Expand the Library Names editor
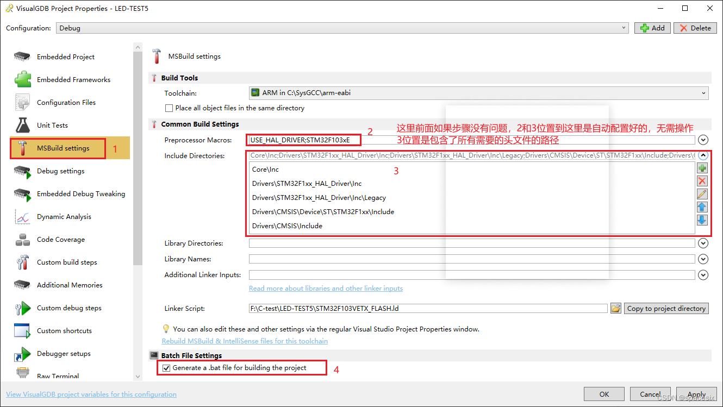 pos(703,259)
